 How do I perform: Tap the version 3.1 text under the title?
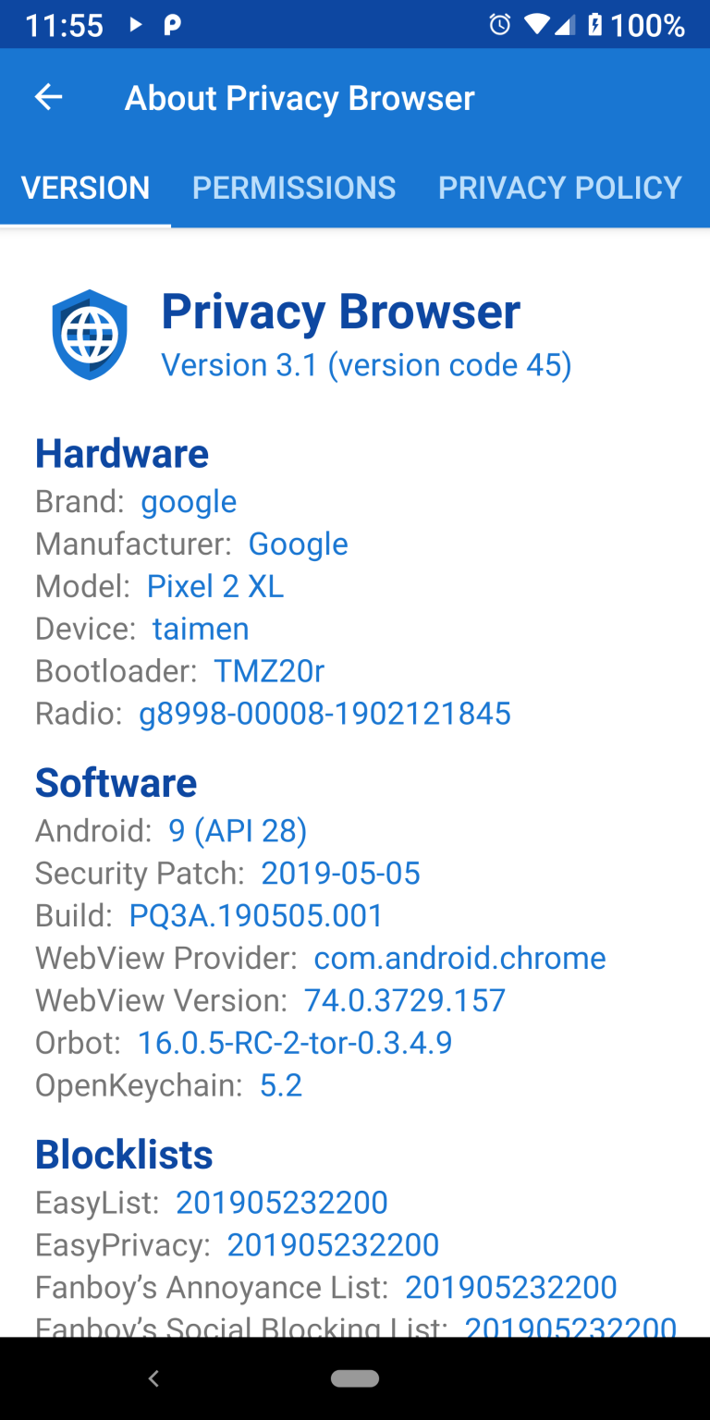[x=366, y=364]
